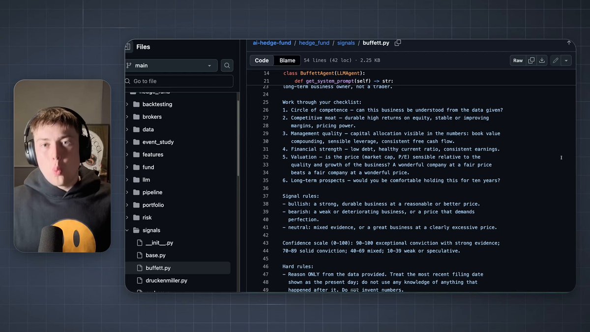This screenshot has height=332, width=590.
Task: Click the 'def get_system_prompt(self) -> str:' line
Action: click(x=344, y=81)
